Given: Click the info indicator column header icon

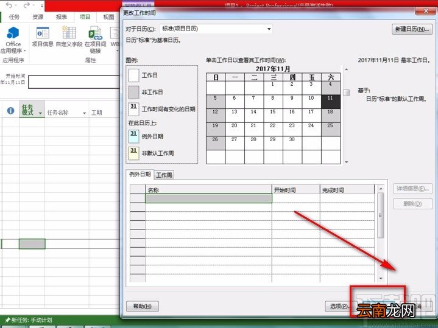Looking at the screenshot, I should point(10,111).
